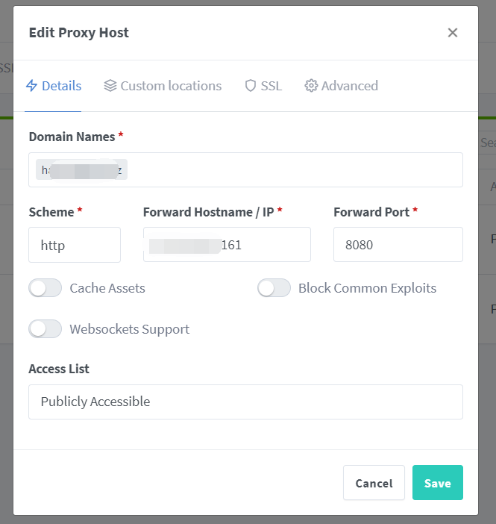Click the layers icon for Custom locations
The width and height of the screenshot is (496, 524).
tap(110, 86)
